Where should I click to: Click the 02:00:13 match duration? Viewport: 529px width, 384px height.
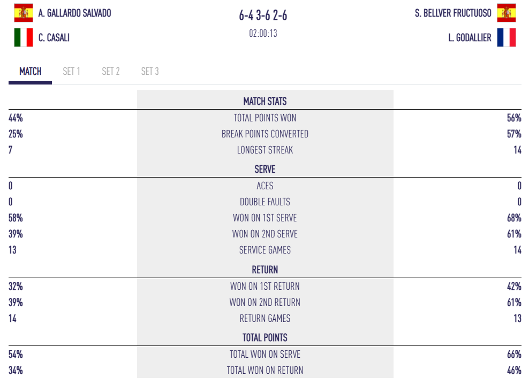pos(263,34)
